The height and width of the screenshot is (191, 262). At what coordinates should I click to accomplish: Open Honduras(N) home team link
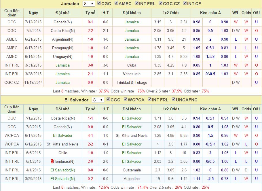(64, 161)
